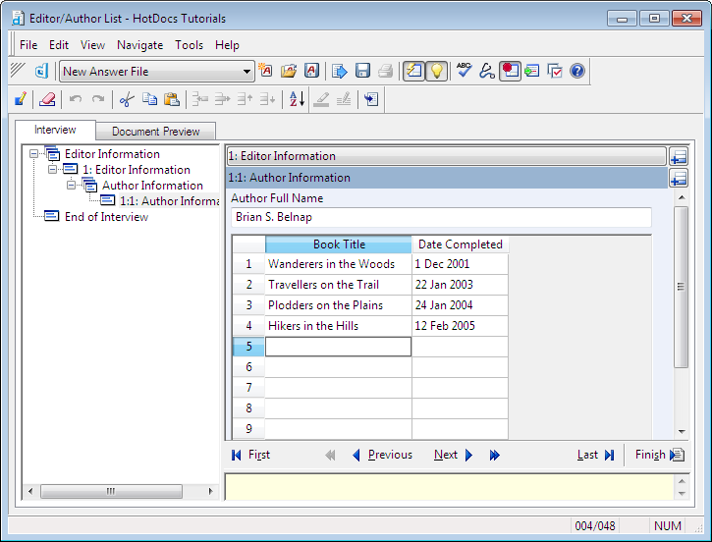The width and height of the screenshot is (712, 542).
Task: Toggle the Interview Outline pane button
Action: 413,71
